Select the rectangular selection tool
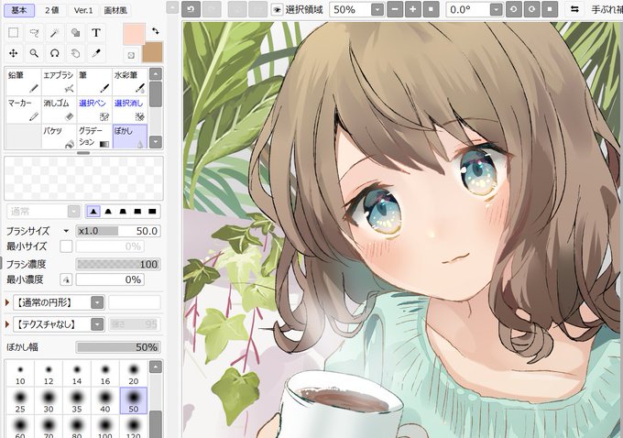The image size is (623, 438). point(14,33)
